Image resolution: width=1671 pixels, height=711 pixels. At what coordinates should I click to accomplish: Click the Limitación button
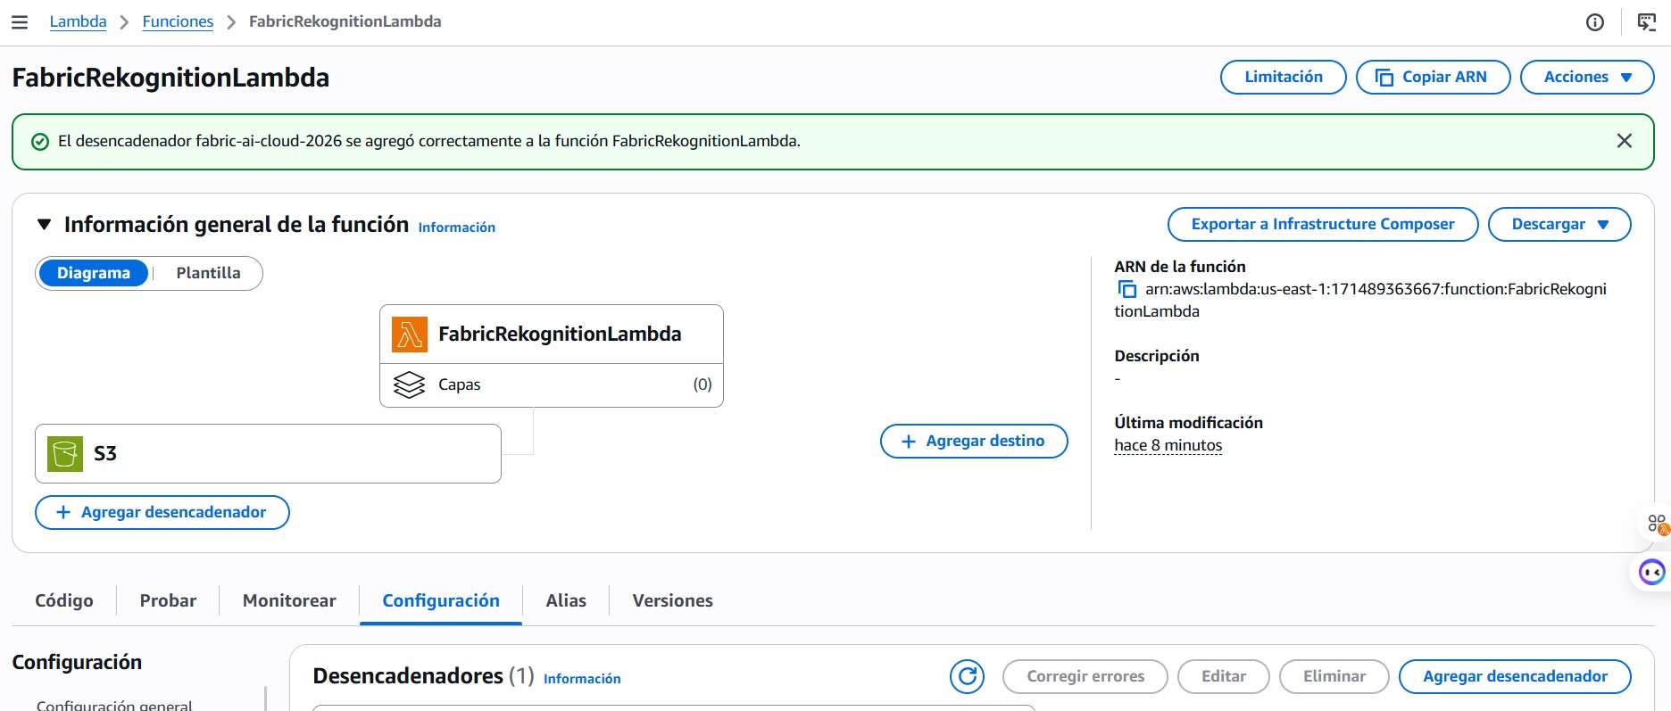click(1284, 77)
